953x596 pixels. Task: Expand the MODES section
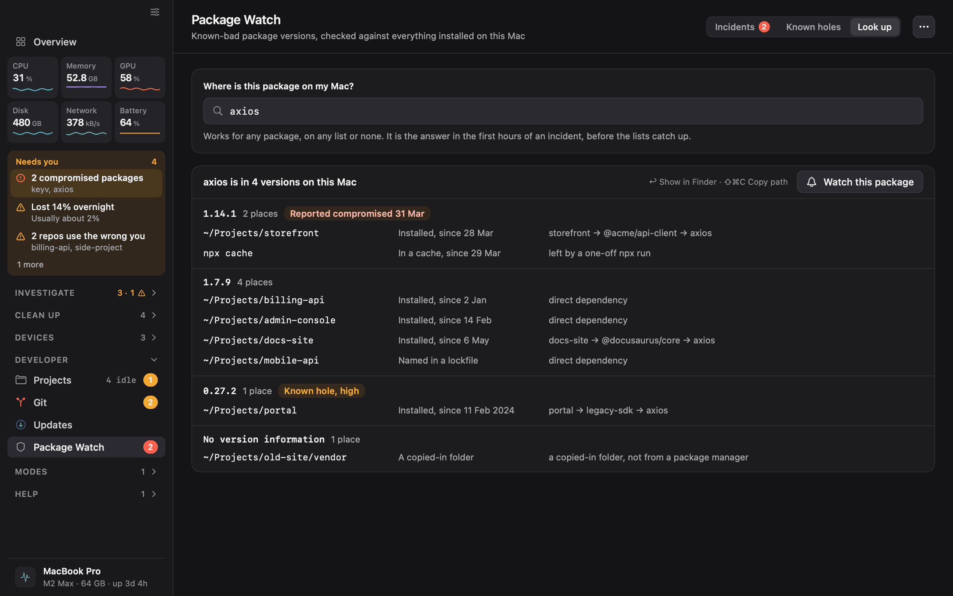(x=86, y=472)
